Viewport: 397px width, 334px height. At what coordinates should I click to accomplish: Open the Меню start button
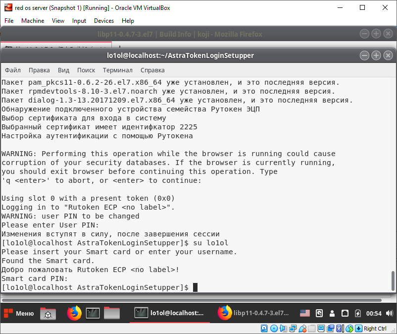[x=19, y=314]
